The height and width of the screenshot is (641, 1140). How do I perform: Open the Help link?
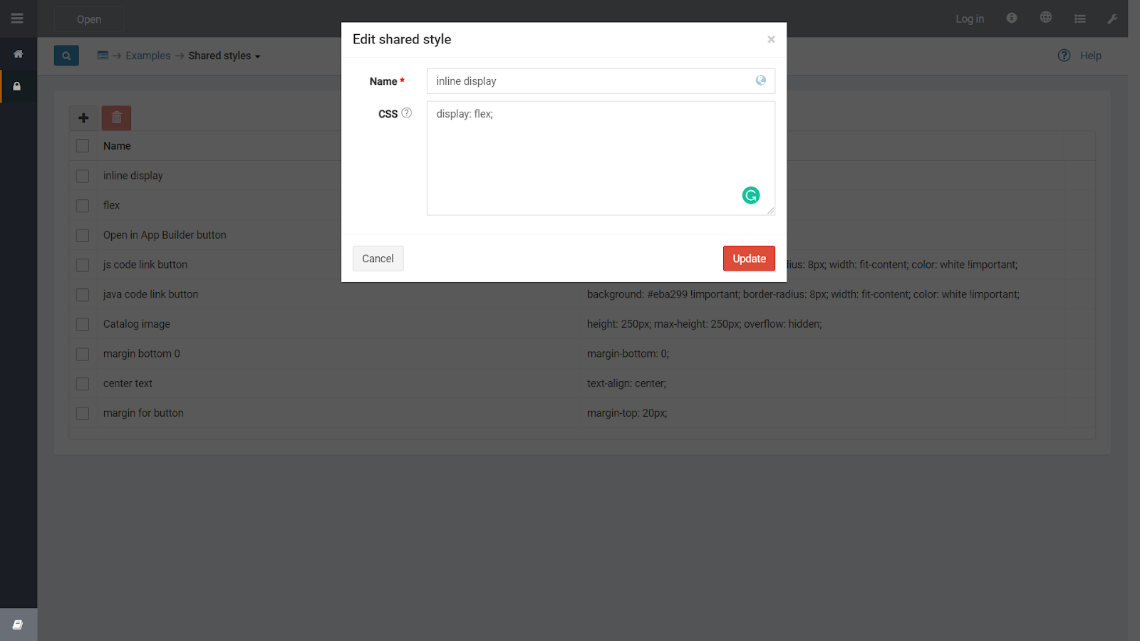coord(1090,56)
